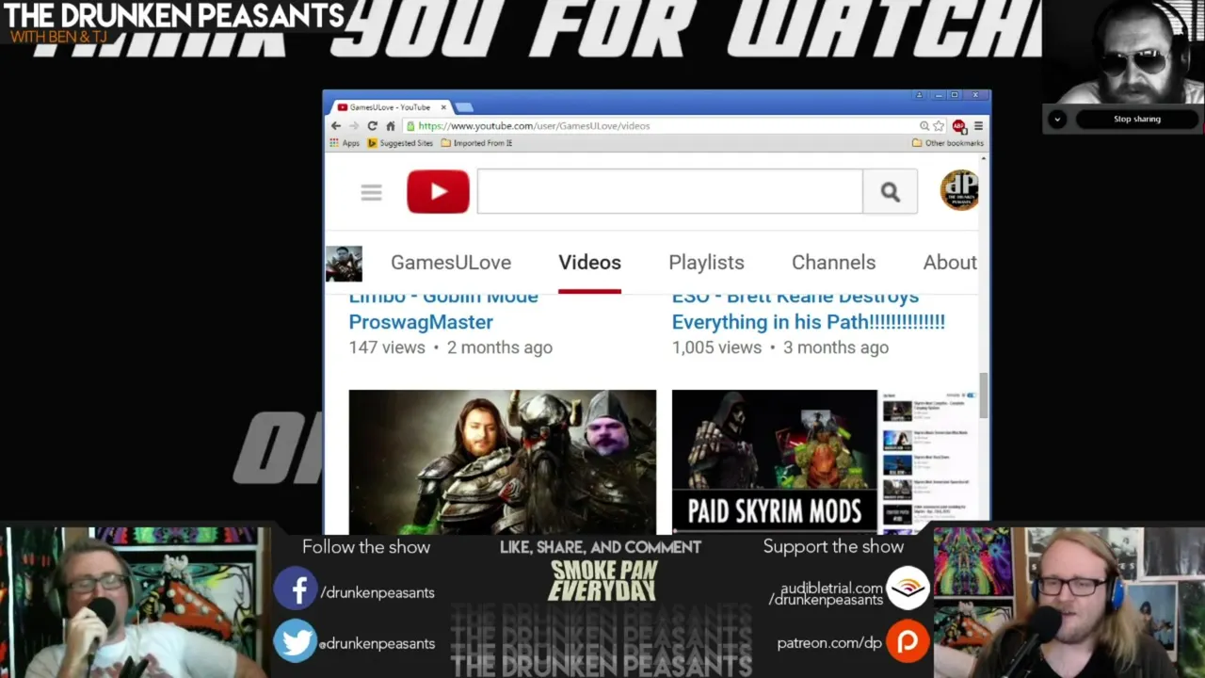Click the audibletrial.com /drunkenpeasants text

click(x=827, y=593)
